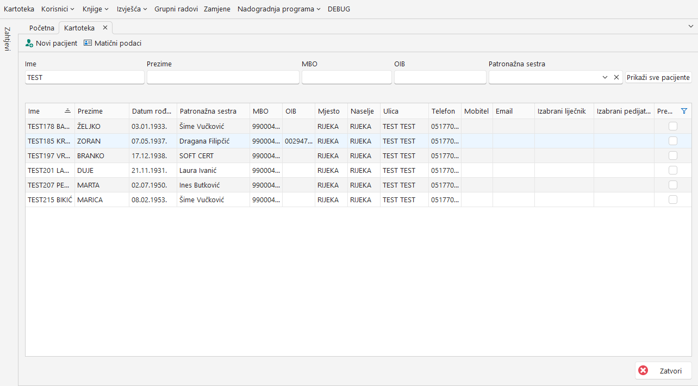Select the Kartoteka tab
Viewport: 698px width, 386px height.
[79, 28]
